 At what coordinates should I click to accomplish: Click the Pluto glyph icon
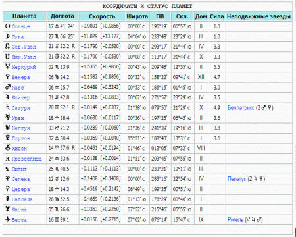tap(8, 138)
